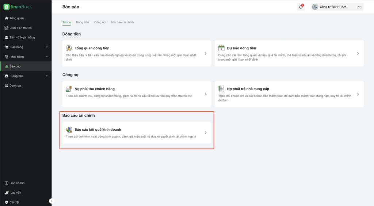Screen dimensions: 374x206
Task: Collapse the sidebar with the arrow handle
Action: 51,201
